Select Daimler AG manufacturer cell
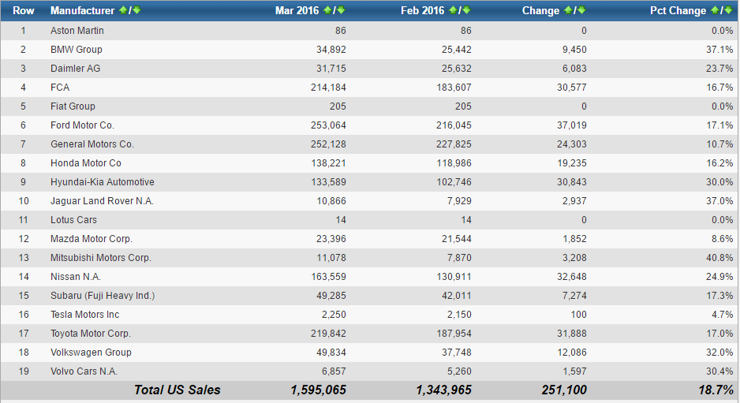Viewport: 740px width, 403px height. [x=76, y=69]
